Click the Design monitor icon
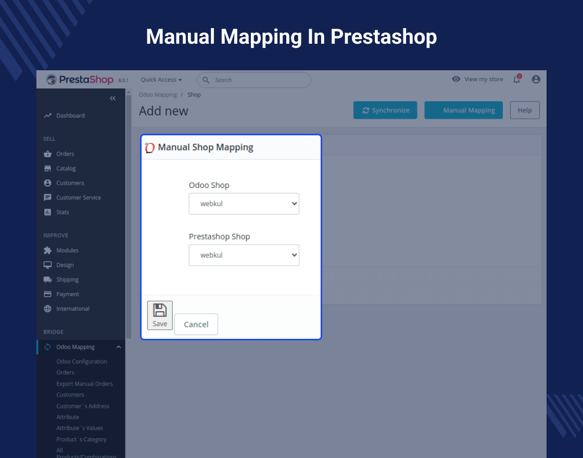The image size is (583, 458). pos(47,265)
